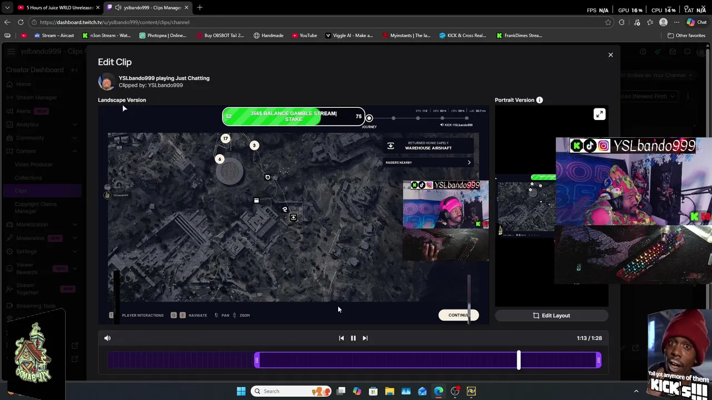Open Microsoft Store from taskbar

coord(373,391)
